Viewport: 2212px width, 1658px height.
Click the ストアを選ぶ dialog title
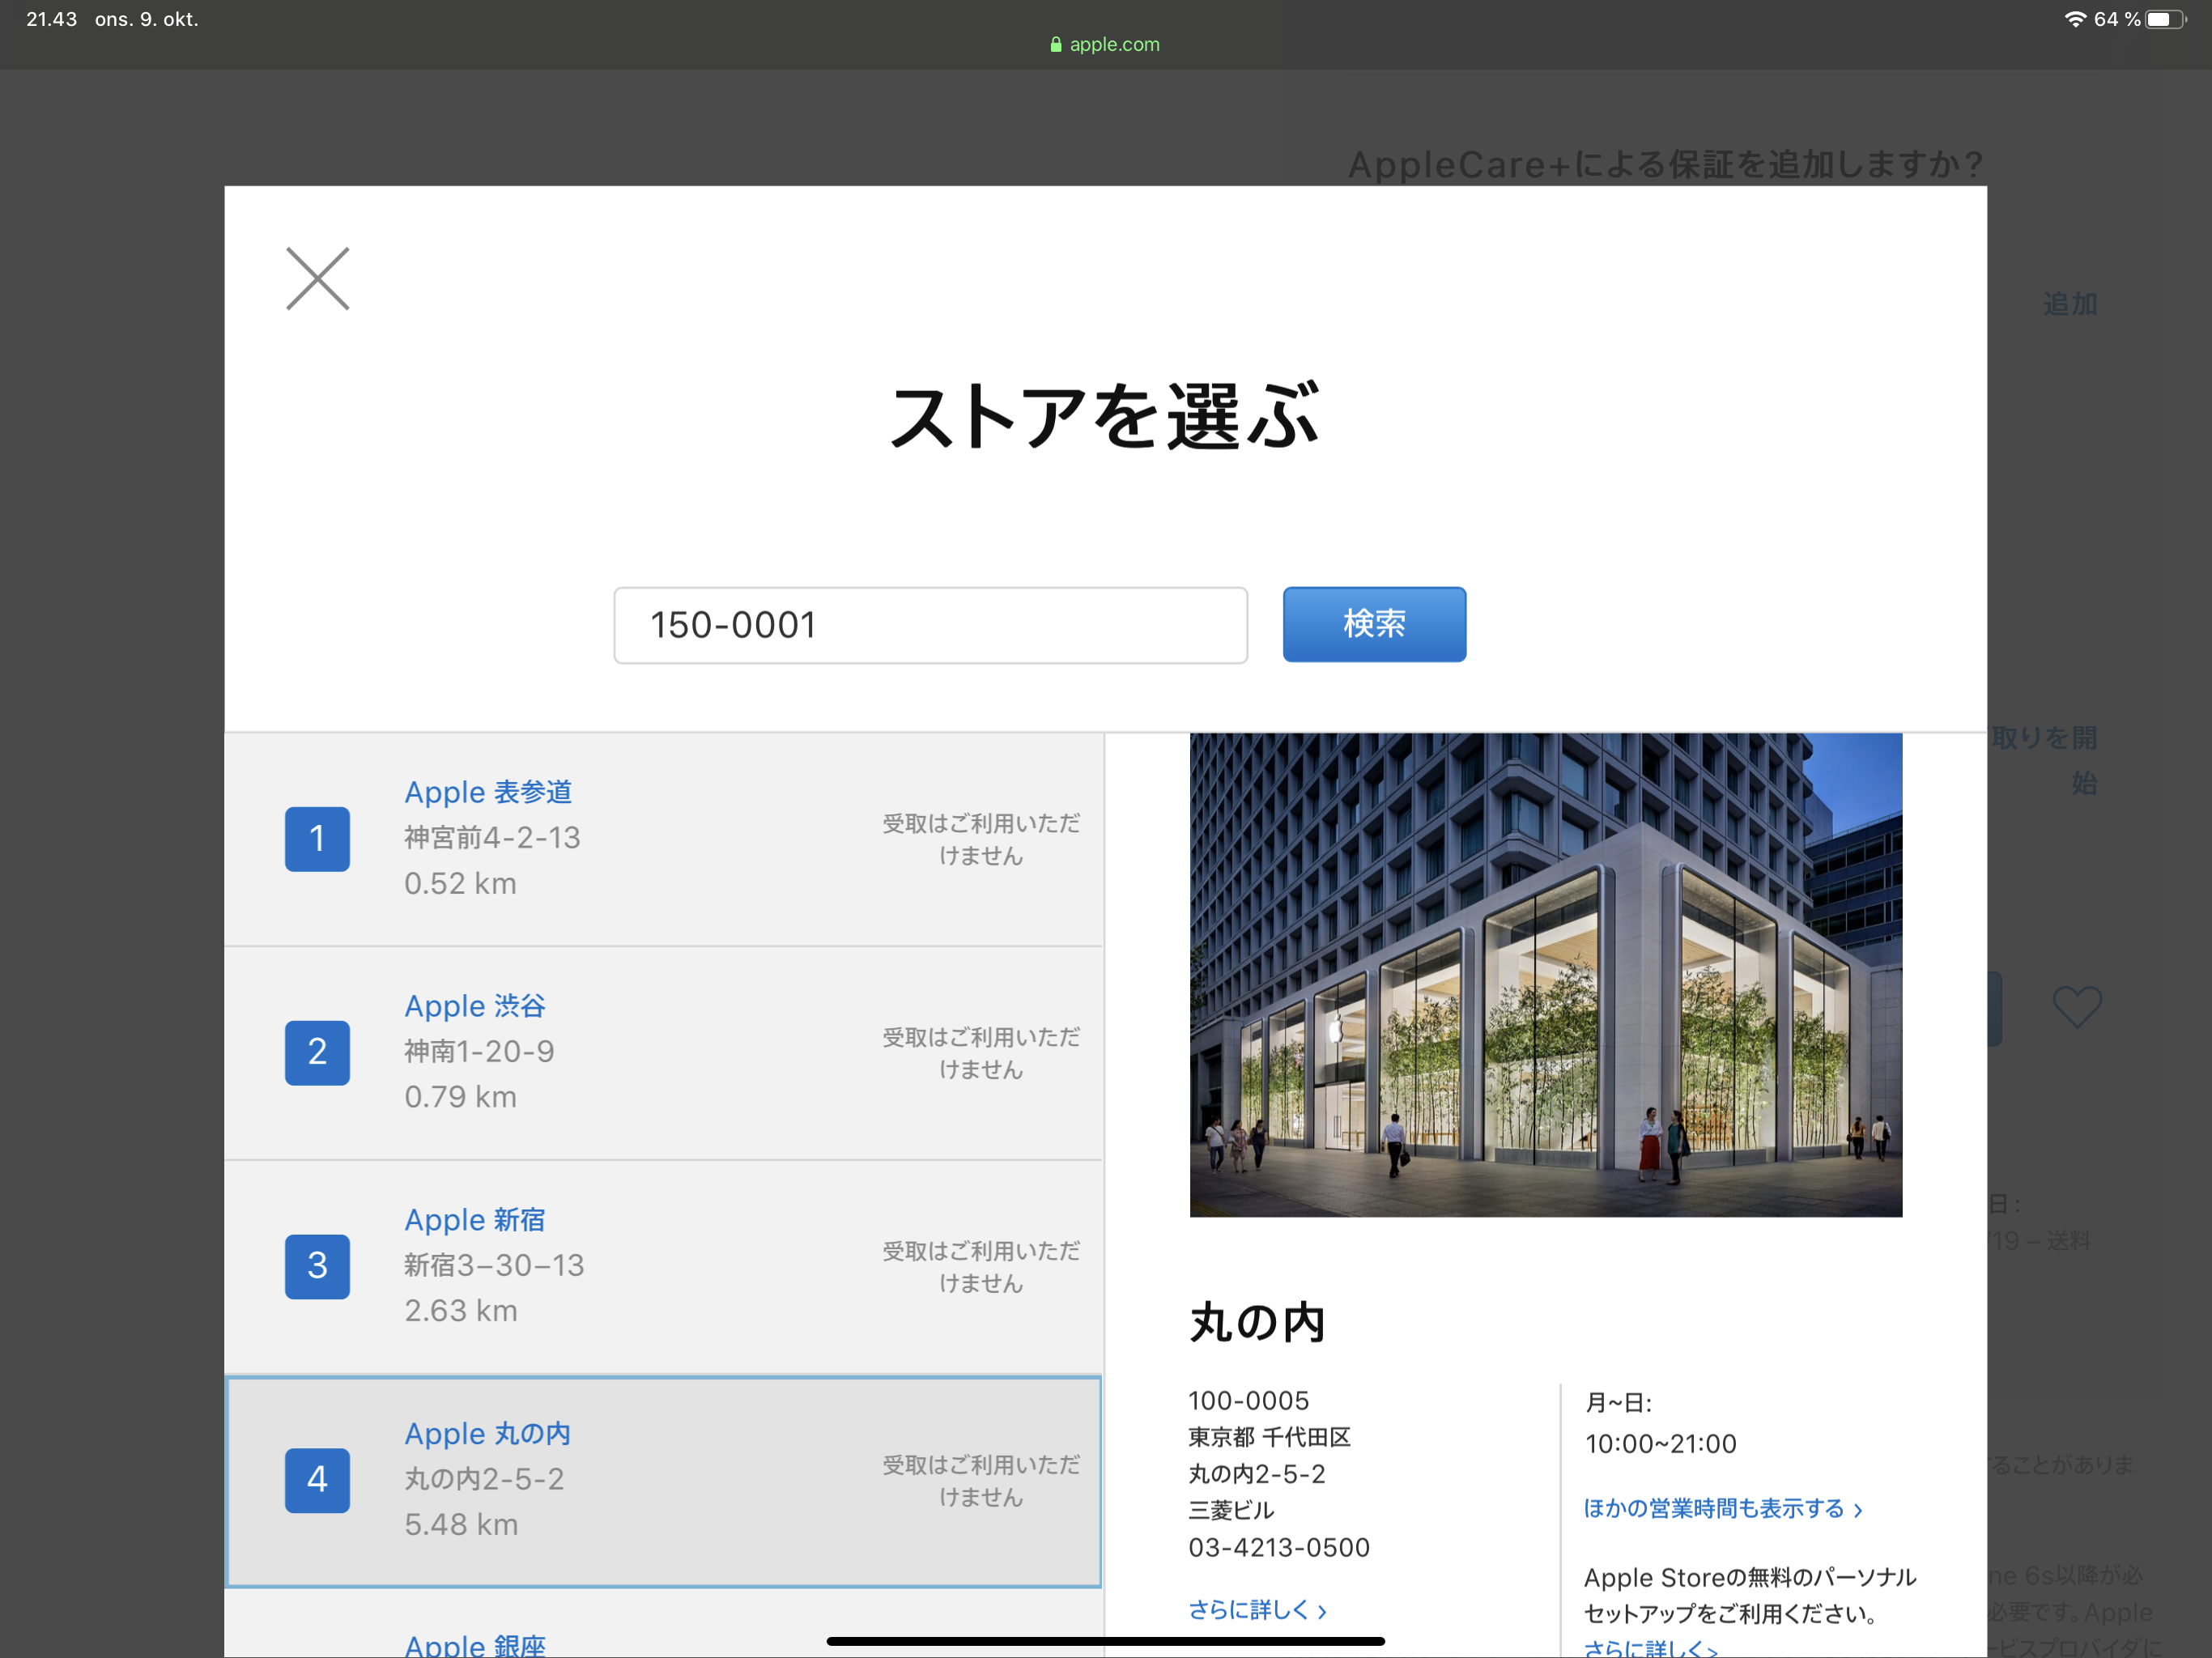(1105, 416)
